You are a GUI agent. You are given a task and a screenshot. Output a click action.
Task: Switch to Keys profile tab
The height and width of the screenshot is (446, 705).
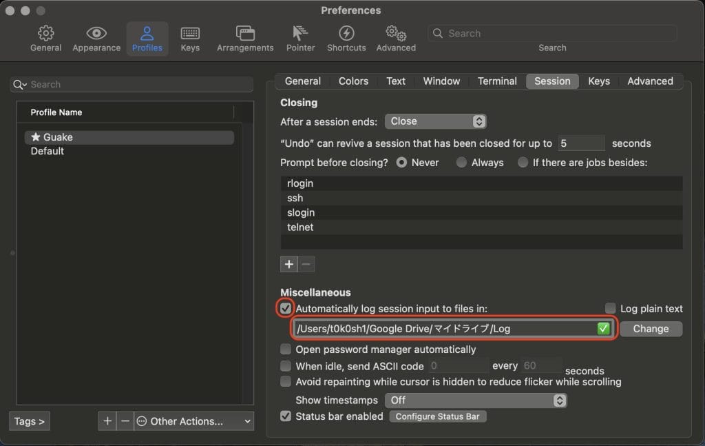coord(599,81)
